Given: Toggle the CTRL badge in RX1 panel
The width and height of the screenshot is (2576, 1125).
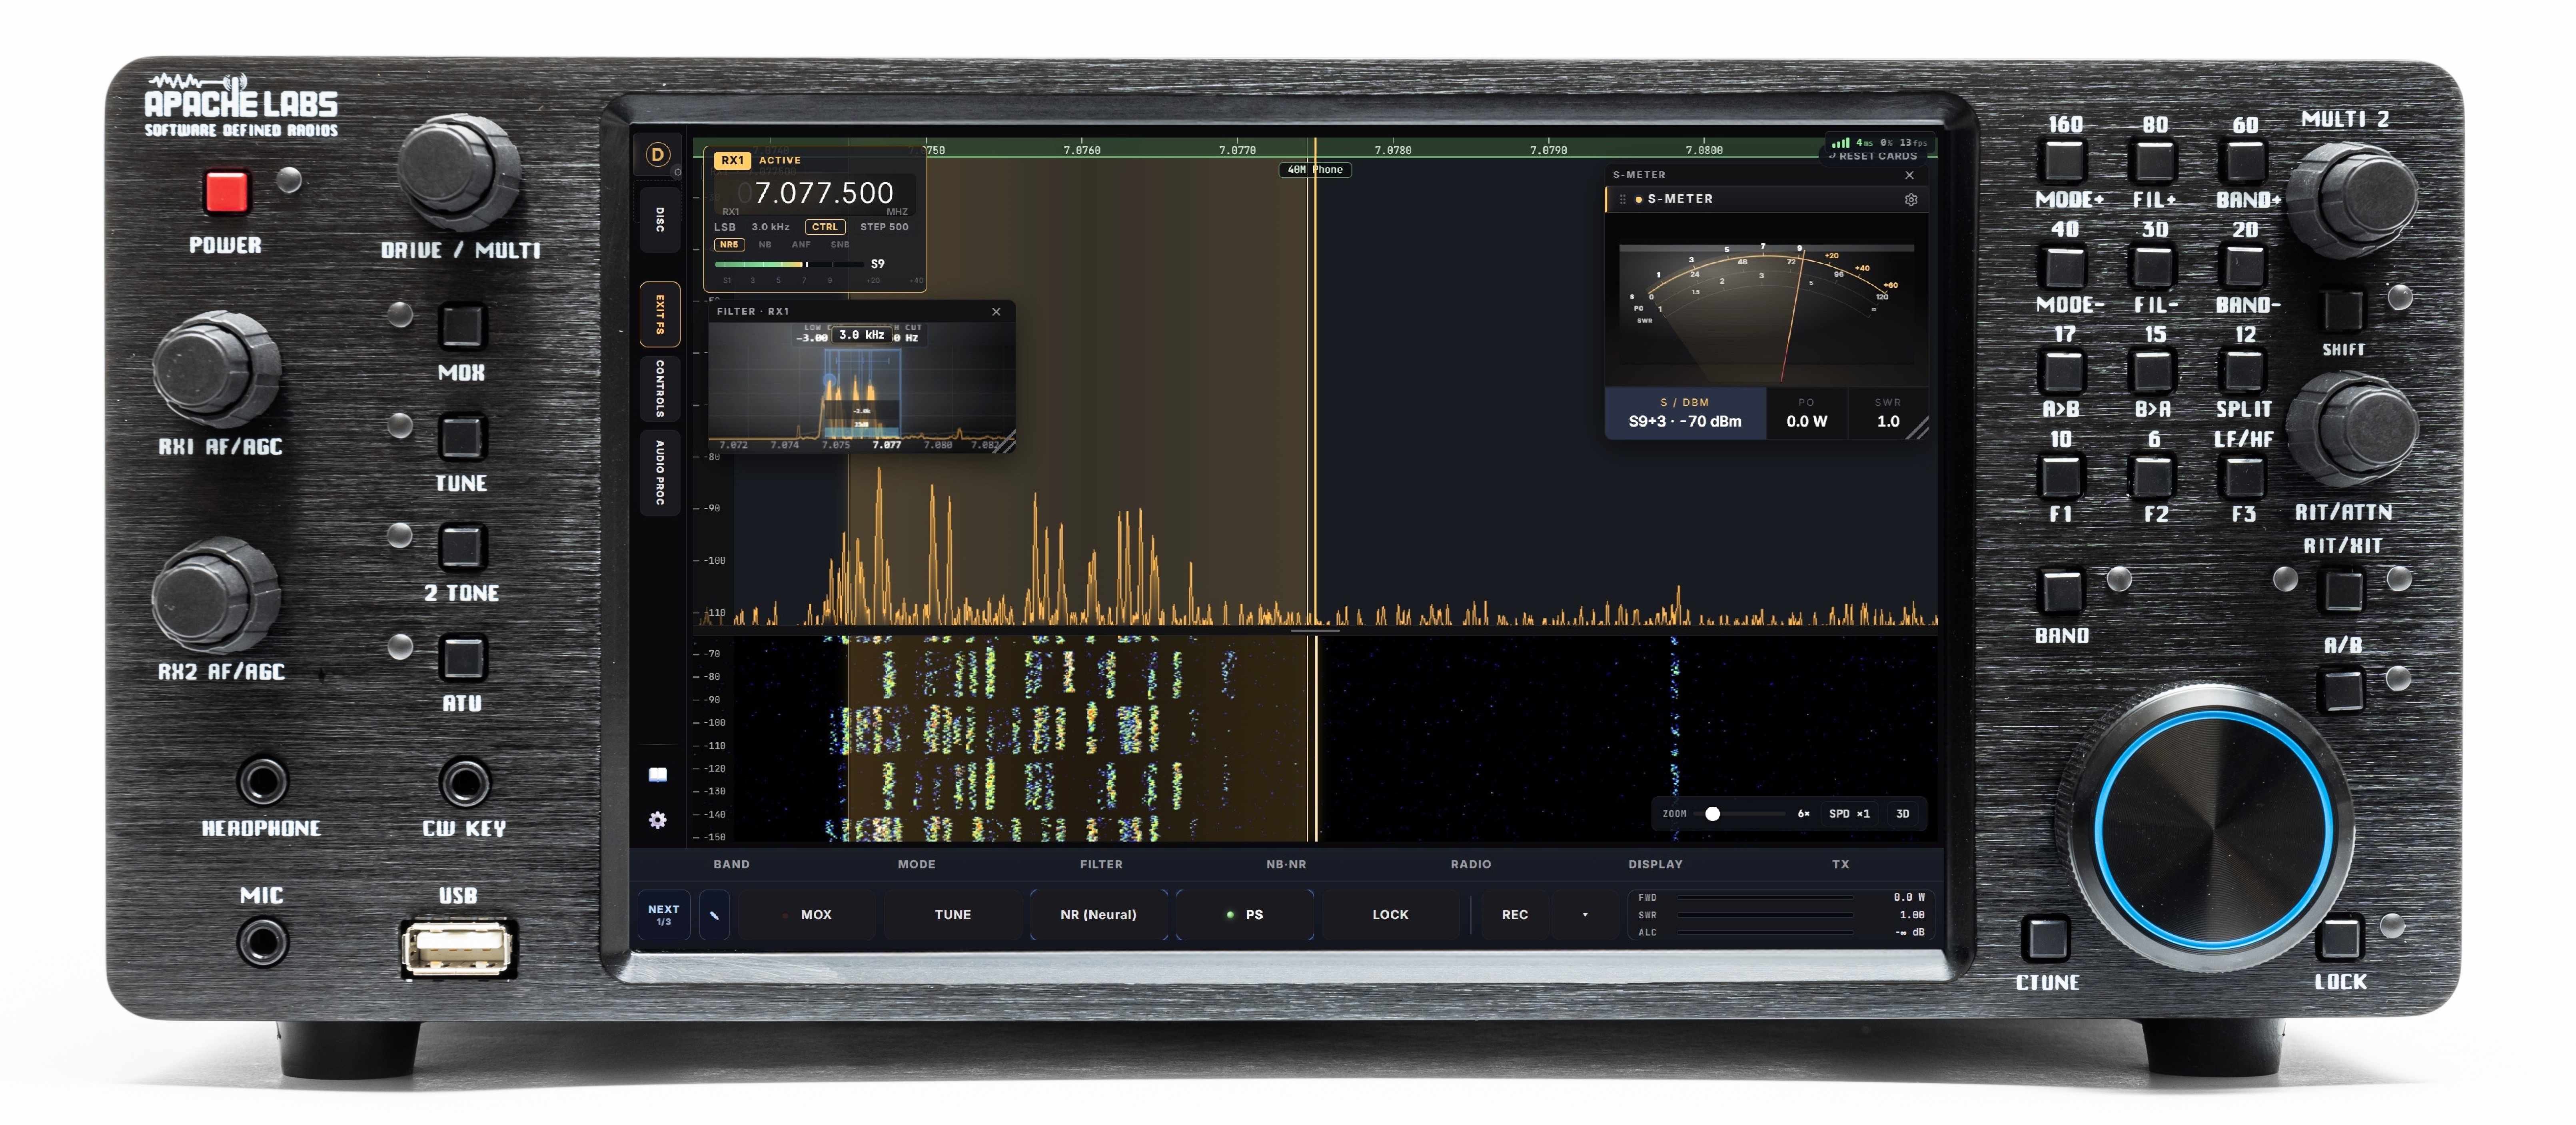Looking at the screenshot, I should coord(825,227).
